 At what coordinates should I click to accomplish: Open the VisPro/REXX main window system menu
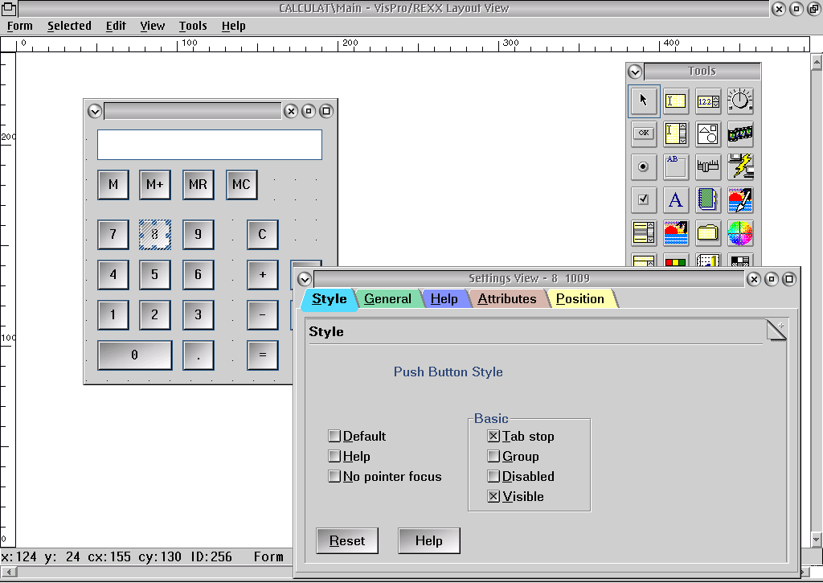click(x=9, y=8)
